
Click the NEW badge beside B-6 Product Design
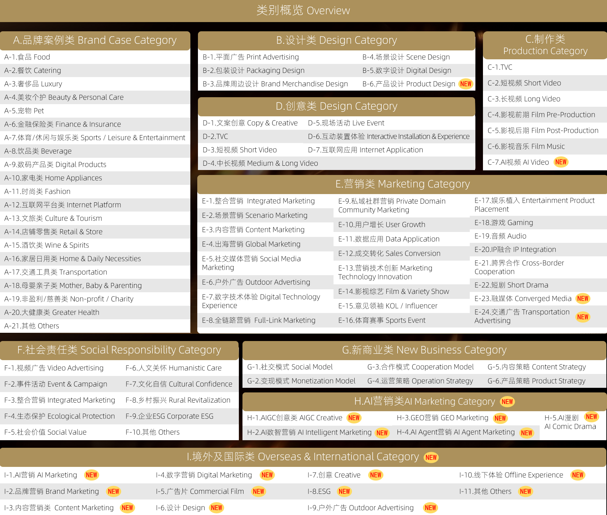point(465,84)
